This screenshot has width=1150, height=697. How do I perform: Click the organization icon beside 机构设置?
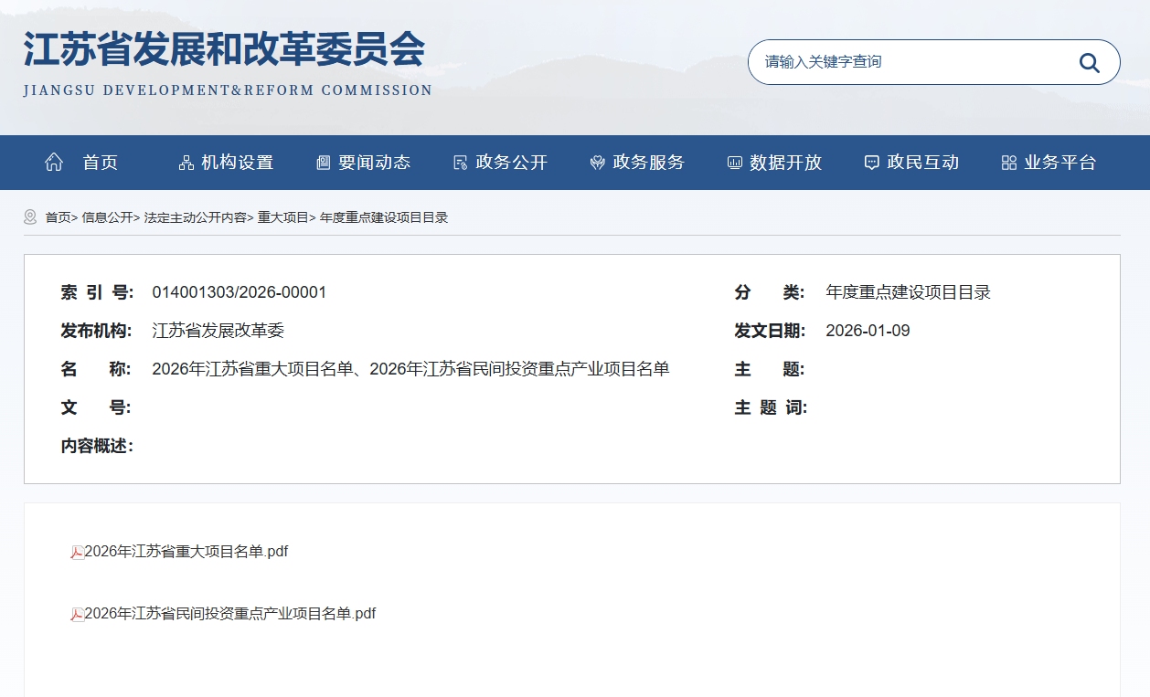(x=186, y=163)
